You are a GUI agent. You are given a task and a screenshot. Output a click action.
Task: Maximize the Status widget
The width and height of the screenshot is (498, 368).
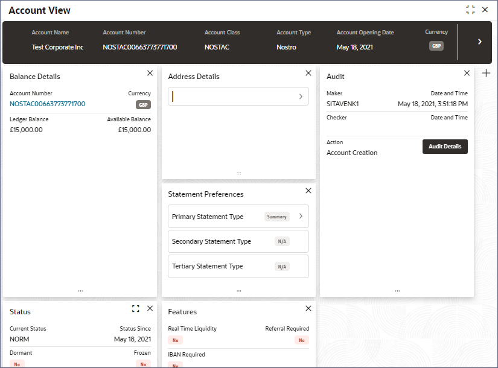(x=136, y=309)
